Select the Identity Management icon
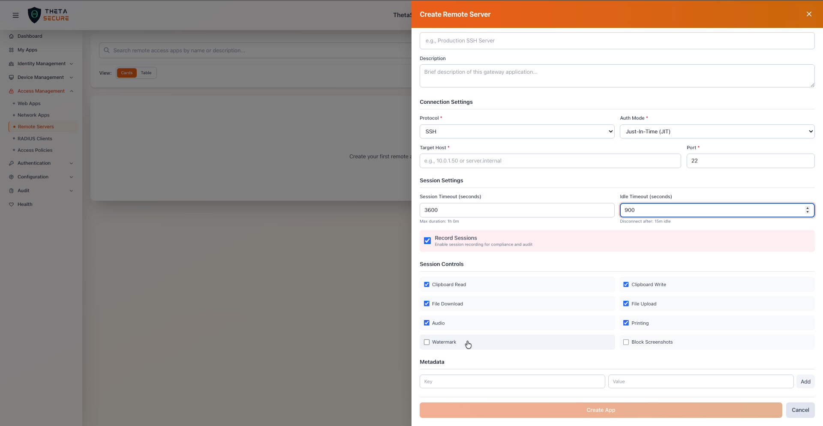Image resolution: width=823 pixels, height=426 pixels. [12, 63]
